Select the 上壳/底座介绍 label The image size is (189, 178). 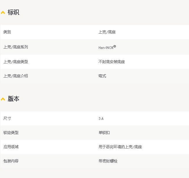(16, 76)
